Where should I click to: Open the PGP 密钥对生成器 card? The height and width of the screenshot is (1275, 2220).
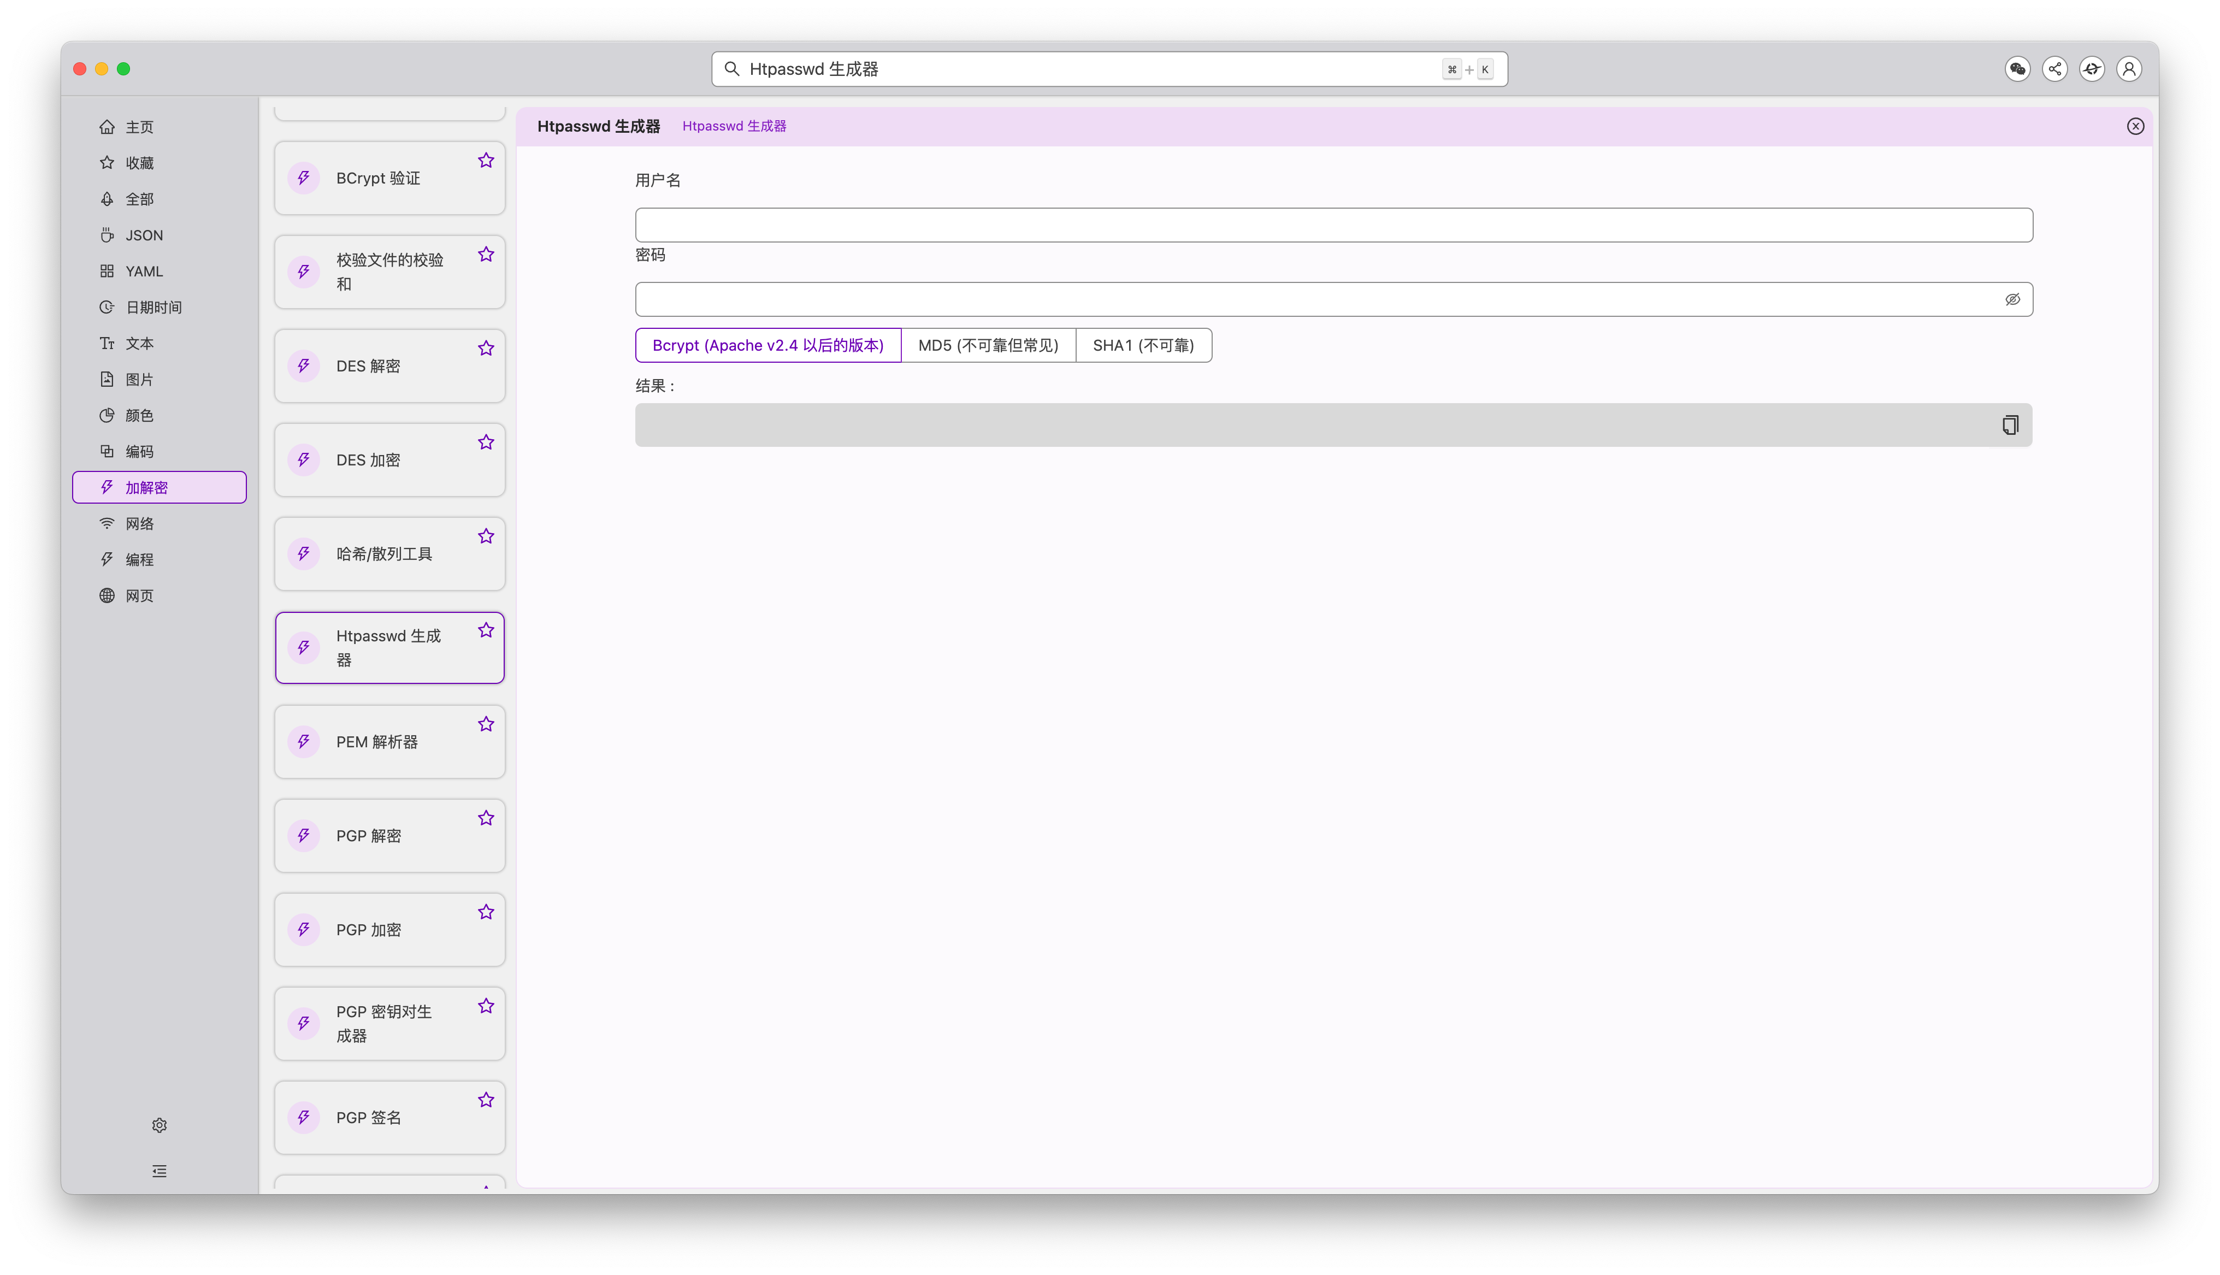coord(389,1024)
